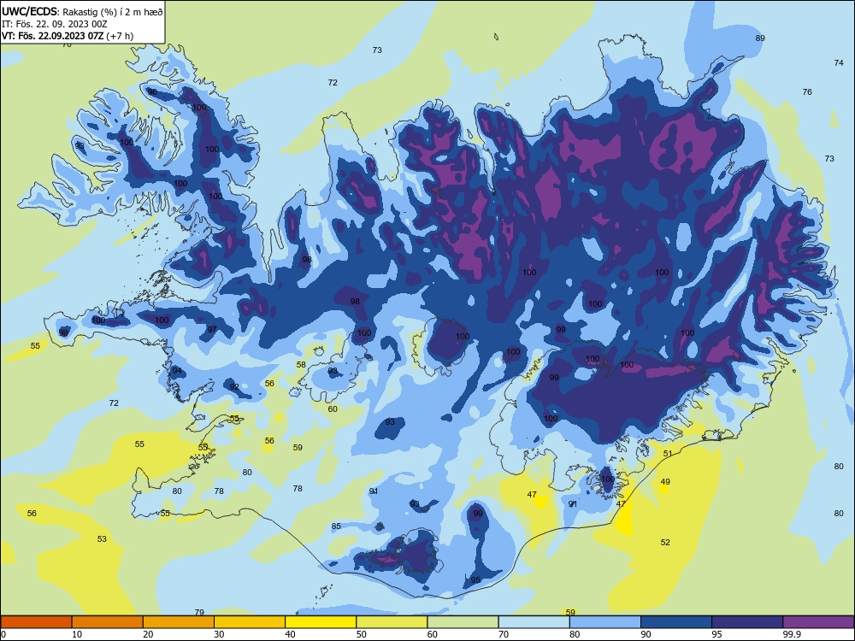Image resolution: width=855 pixels, height=641 pixels.
Task: Click the legend tick label '99.9'
Action: point(792,634)
